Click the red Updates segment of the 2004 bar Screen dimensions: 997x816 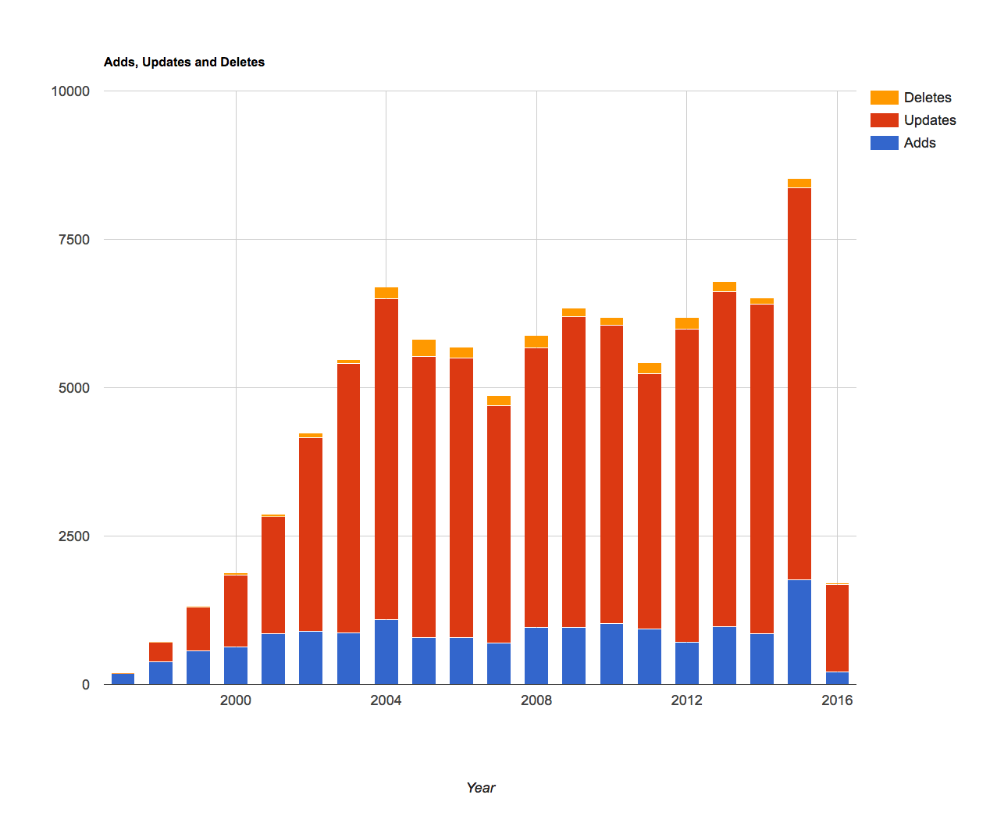386,459
